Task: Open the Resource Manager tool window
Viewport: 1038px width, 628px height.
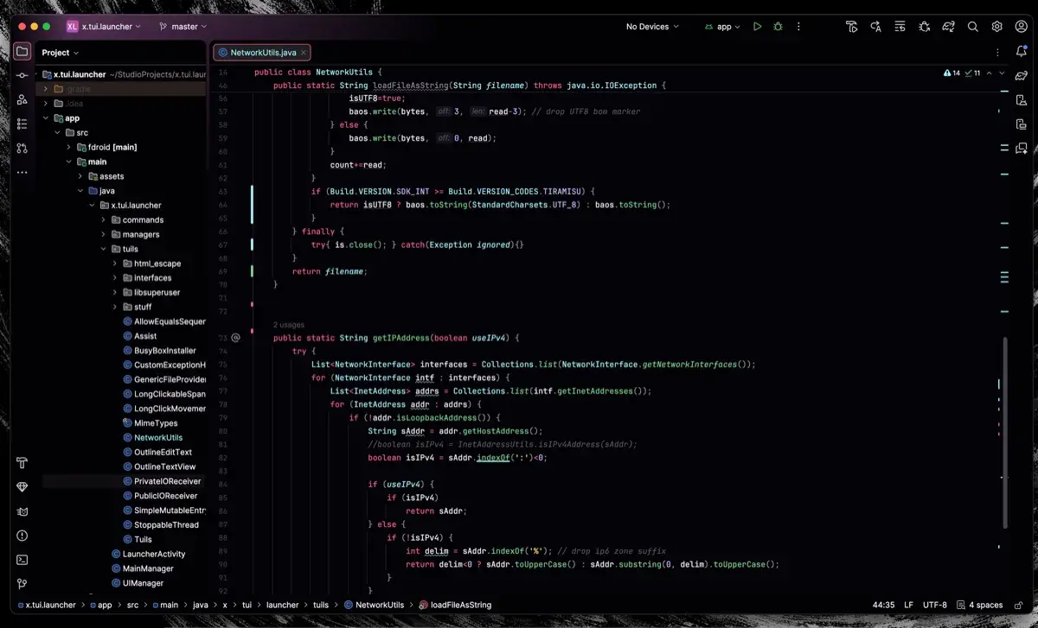Action: [x=22, y=100]
